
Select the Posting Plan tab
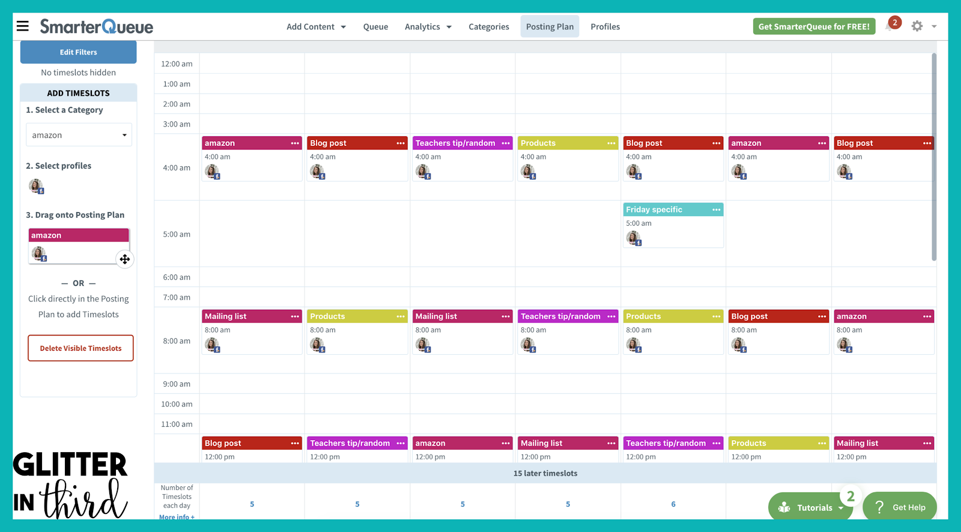[550, 26]
